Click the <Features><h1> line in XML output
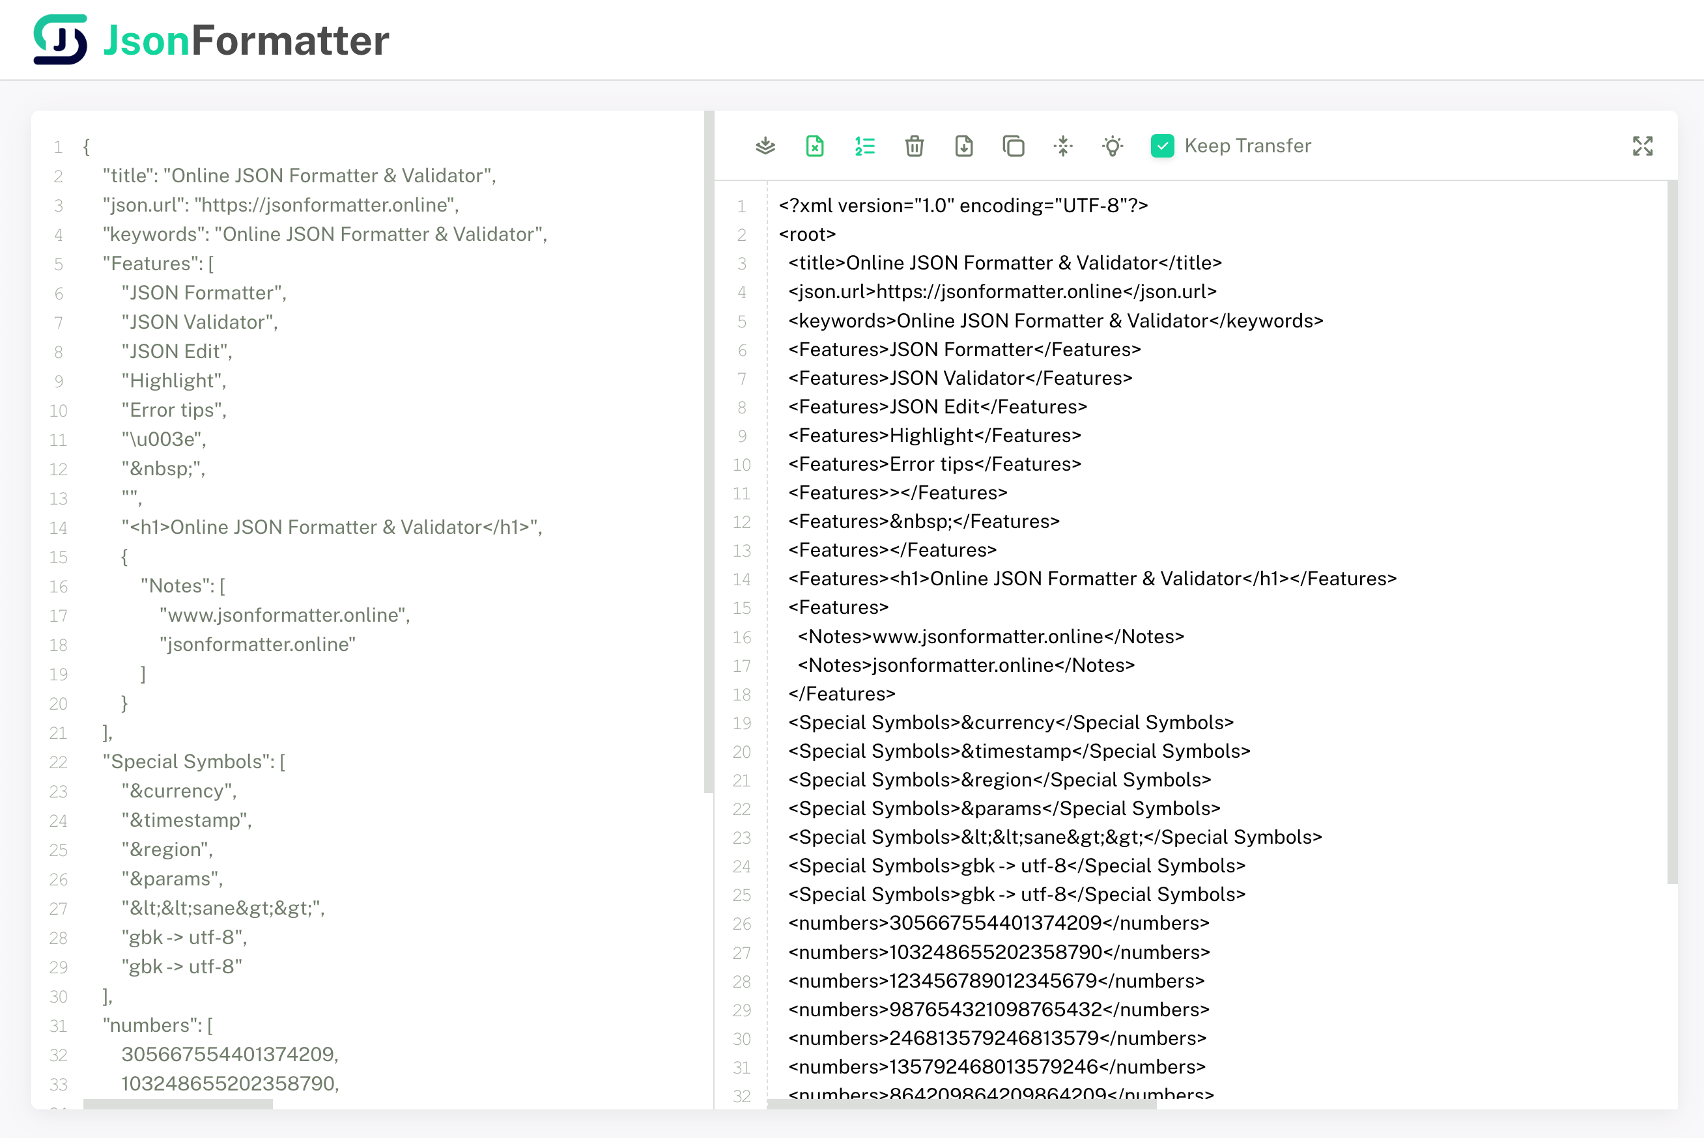The height and width of the screenshot is (1138, 1704). pos(1092,579)
